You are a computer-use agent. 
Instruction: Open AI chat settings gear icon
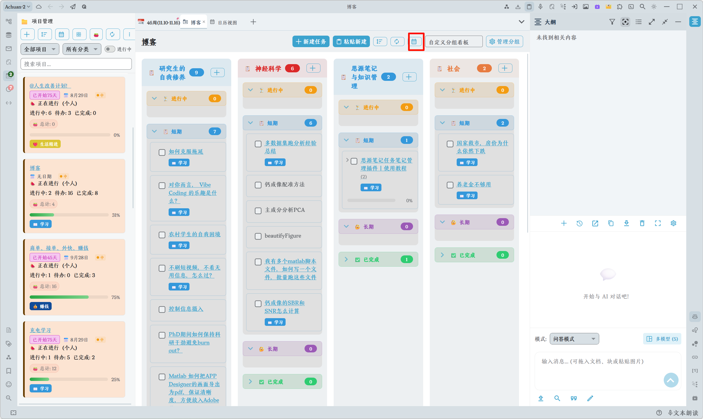click(673, 223)
